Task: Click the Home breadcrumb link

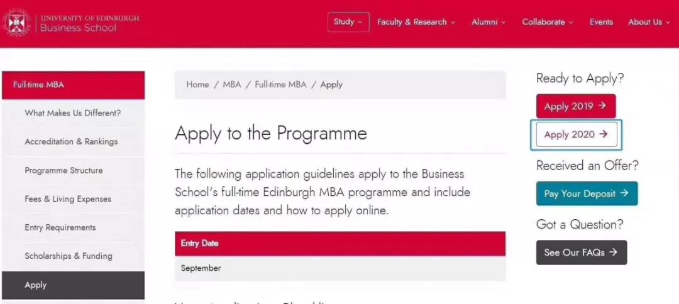Action: pyautogui.click(x=197, y=85)
